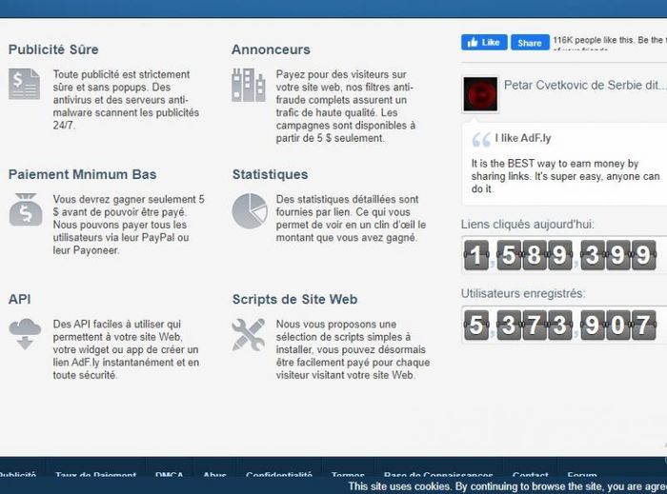Click the Annonceurs buildings icon
Viewport: 667px width, 494px height.
tap(249, 85)
